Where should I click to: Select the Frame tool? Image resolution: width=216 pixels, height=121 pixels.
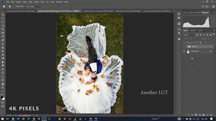3,33
